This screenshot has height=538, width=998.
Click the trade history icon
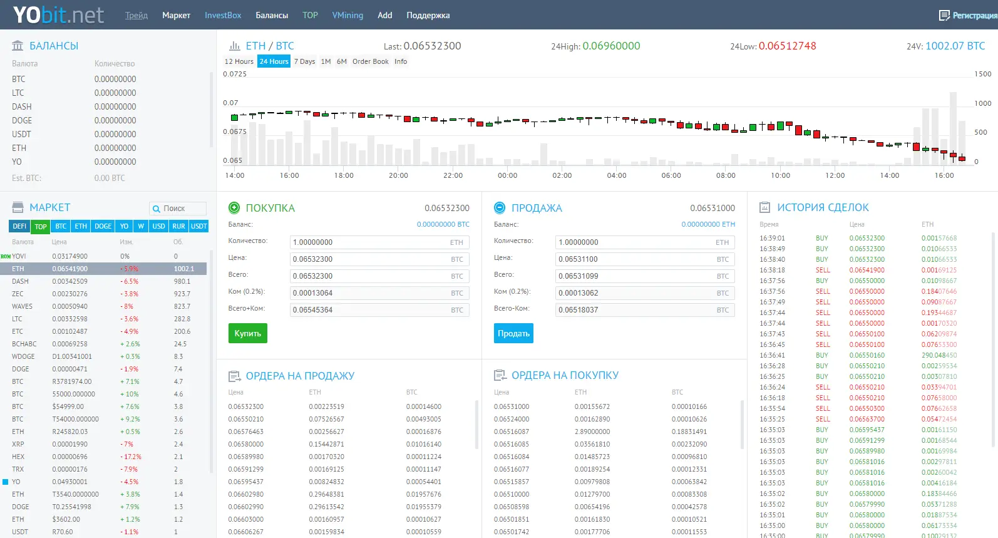(764, 207)
